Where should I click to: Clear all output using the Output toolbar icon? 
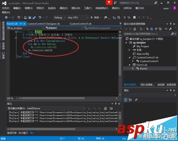pyautogui.click(x=105, y=108)
